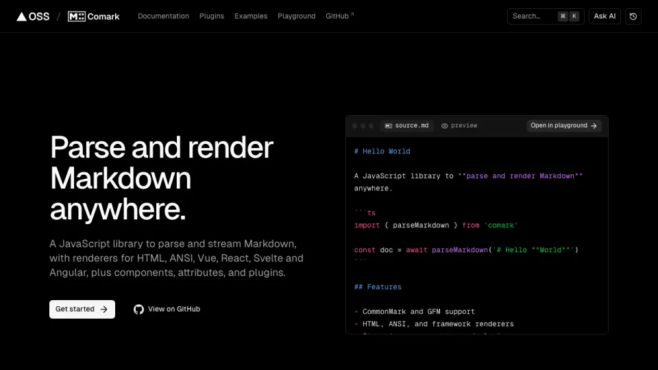Click the Ask AI button
The image size is (658, 370).
tap(605, 16)
